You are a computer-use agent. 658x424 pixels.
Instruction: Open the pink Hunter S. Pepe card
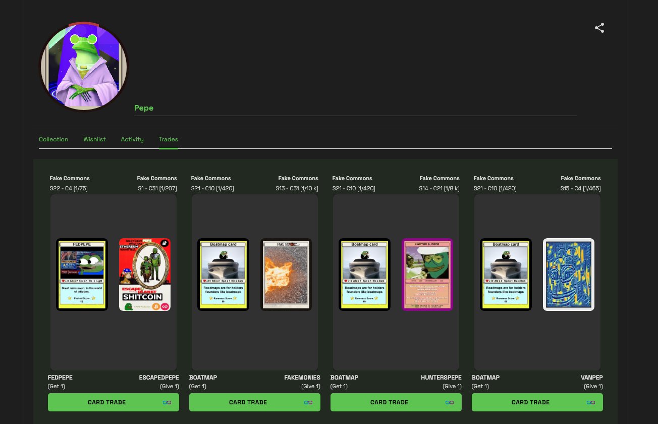pyautogui.click(x=427, y=275)
